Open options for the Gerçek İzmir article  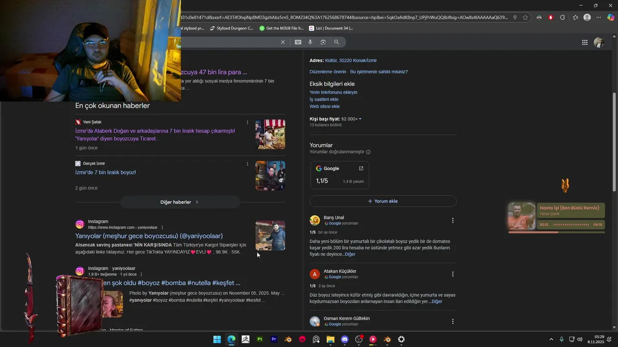[248, 164]
